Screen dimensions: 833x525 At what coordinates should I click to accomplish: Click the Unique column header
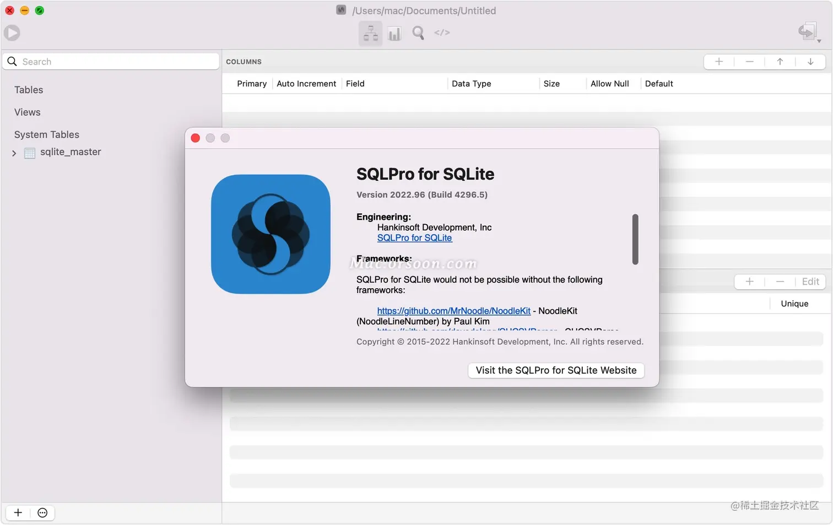click(x=794, y=304)
